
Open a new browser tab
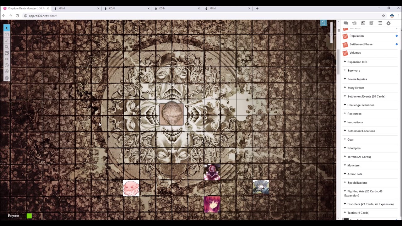coord(257,8)
